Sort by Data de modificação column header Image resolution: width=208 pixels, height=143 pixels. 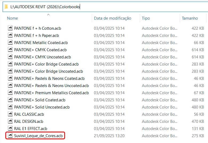pos(113,18)
